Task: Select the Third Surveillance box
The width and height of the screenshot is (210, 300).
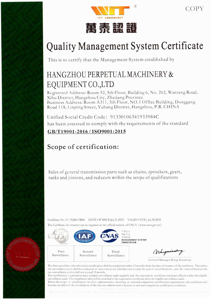Action: tap(115, 254)
